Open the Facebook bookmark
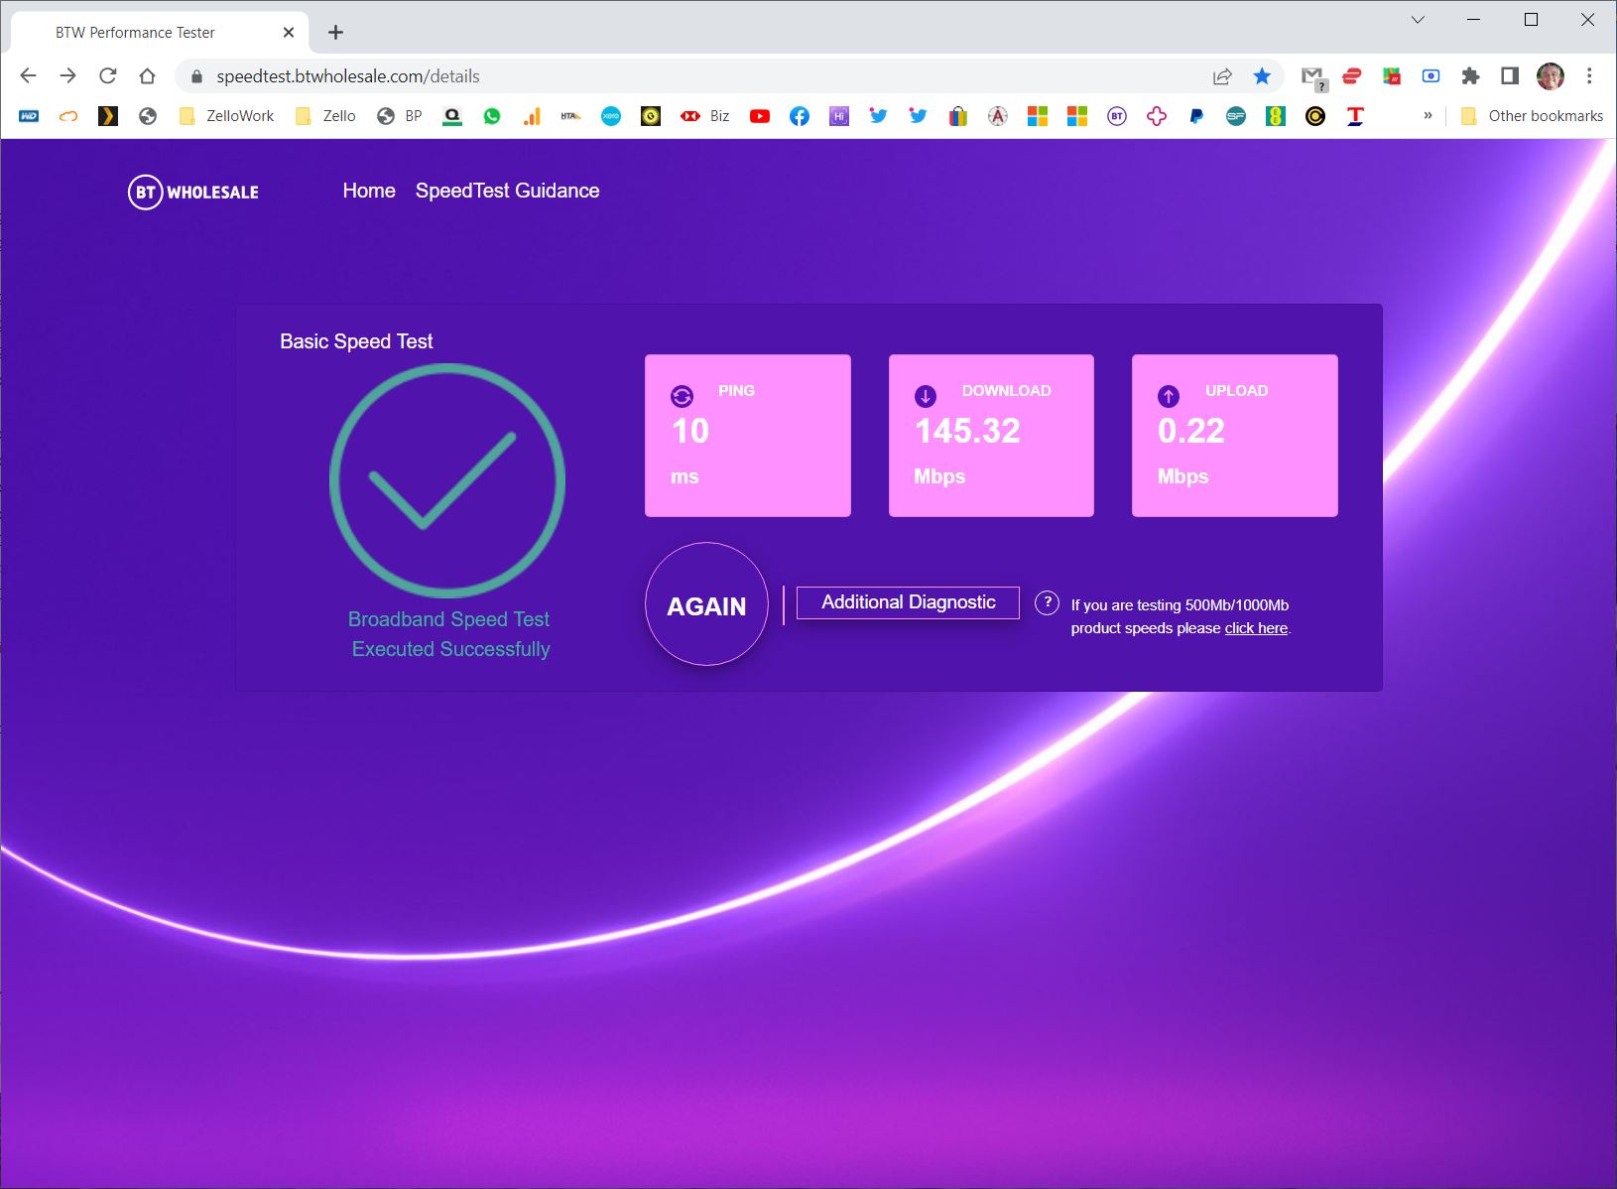The height and width of the screenshot is (1189, 1617). 800,116
